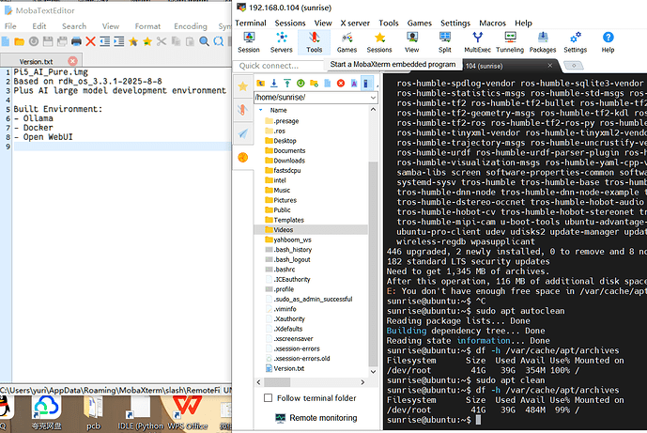647x433 pixels.
Task: Click the Download arrow icon in SFTP panel
Action: click(x=274, y=83)
